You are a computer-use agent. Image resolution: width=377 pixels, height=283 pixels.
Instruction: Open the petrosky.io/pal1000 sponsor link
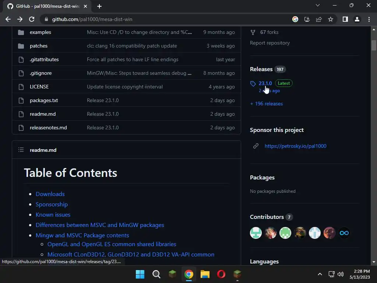click(x=295, y=146)
